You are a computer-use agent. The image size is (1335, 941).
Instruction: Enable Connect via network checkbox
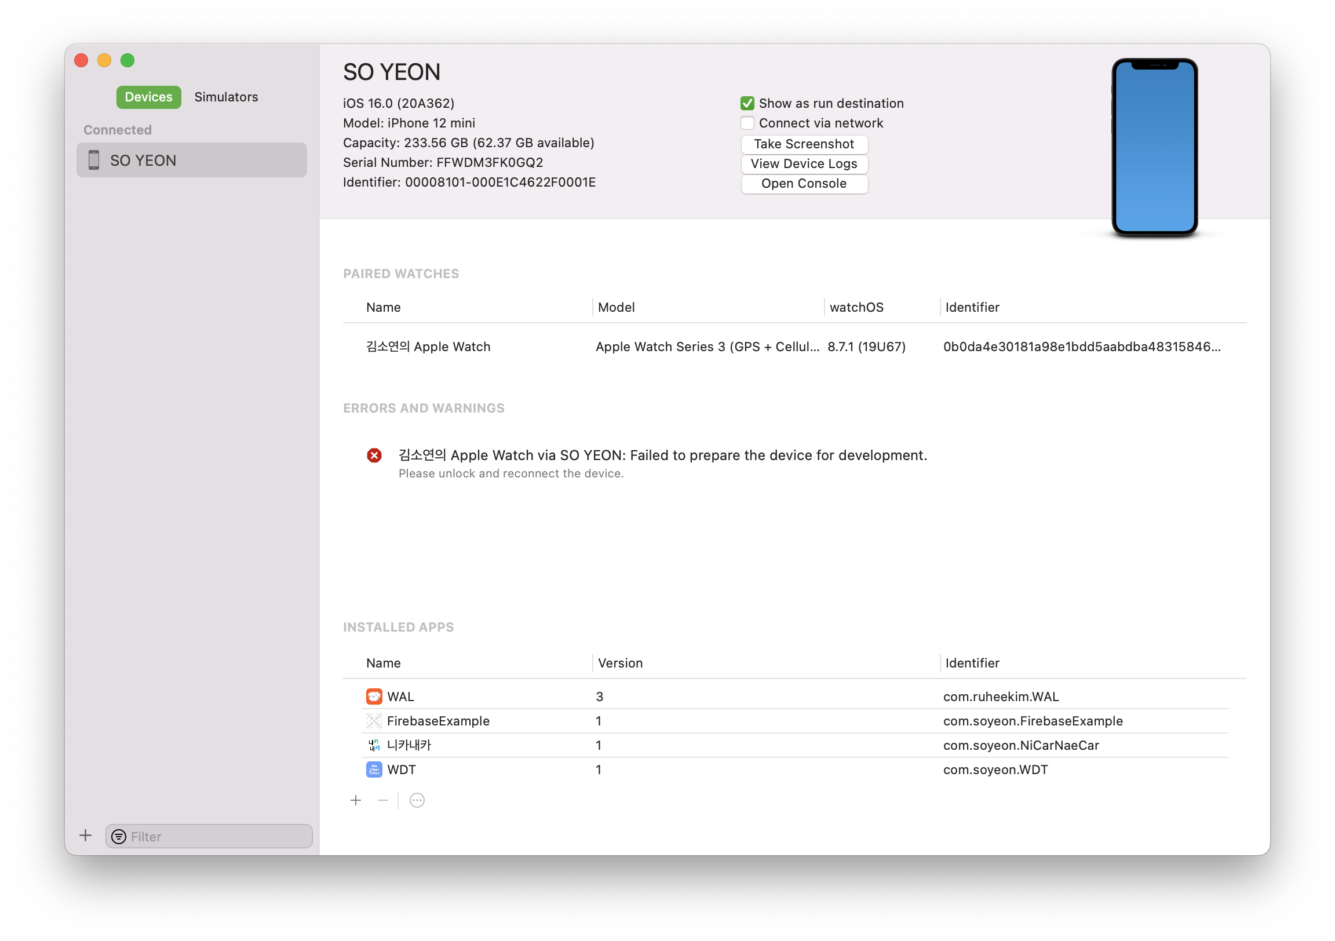tap(747, 123)
